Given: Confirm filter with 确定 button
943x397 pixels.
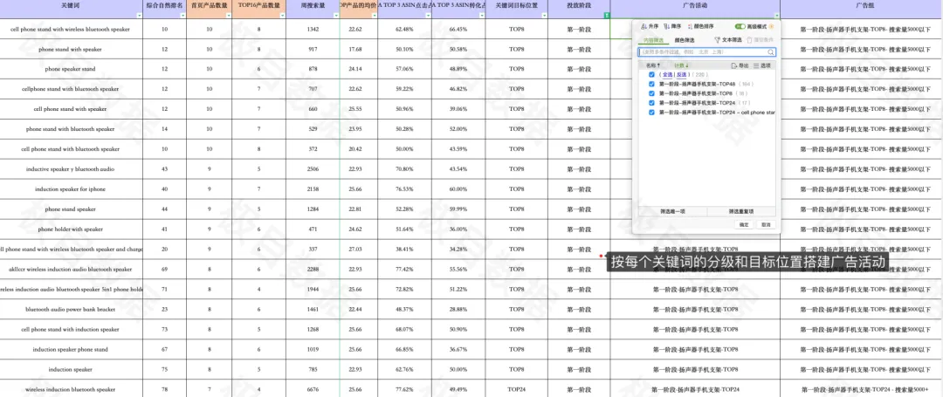Looking at the screenshot, I should pos(745,224).
